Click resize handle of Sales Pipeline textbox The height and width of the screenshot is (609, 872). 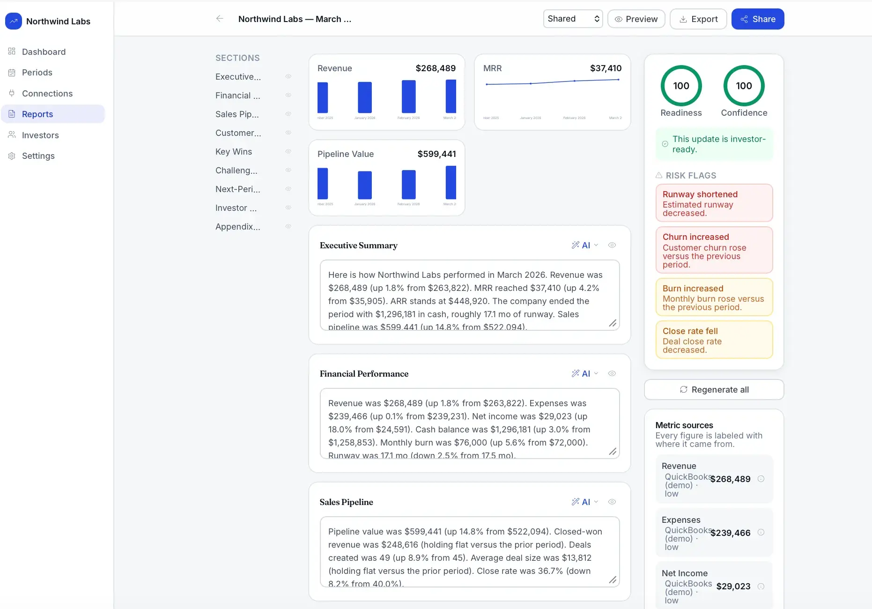pyautogui.click(x=613, y=580)
